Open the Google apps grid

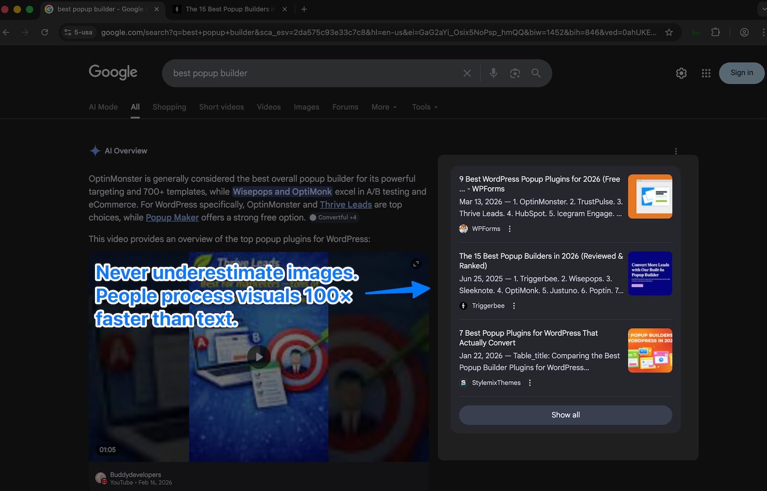(x=706, y=73)
